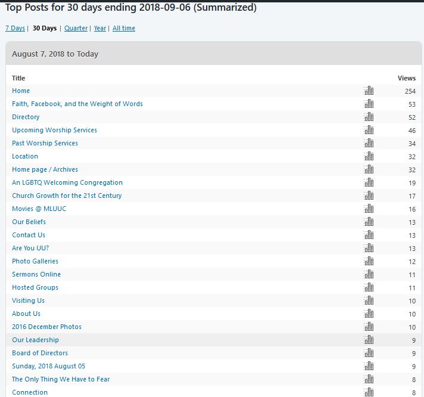Open the Hosted Groups link

coord(35,287)
